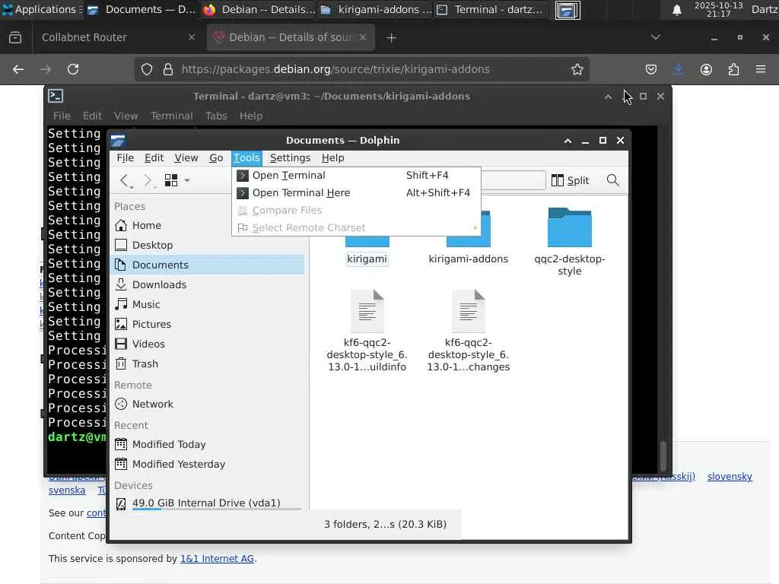Choose Open Terminal from Tools menu

tap(356, 176)
